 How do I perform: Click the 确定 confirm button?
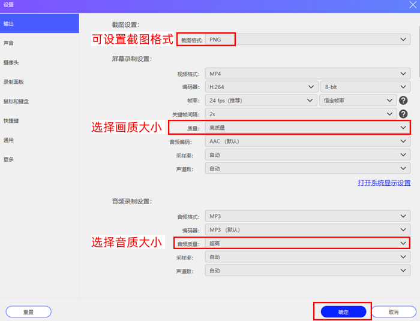tap(343, 311)
